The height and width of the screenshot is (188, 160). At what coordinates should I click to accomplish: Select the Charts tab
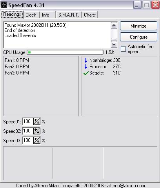(x=90, y=15)
